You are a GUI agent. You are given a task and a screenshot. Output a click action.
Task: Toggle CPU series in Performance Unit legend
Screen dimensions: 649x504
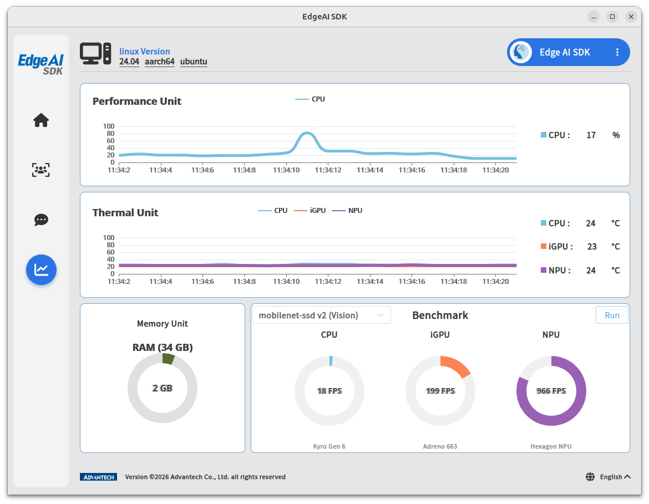coord(310,99)
